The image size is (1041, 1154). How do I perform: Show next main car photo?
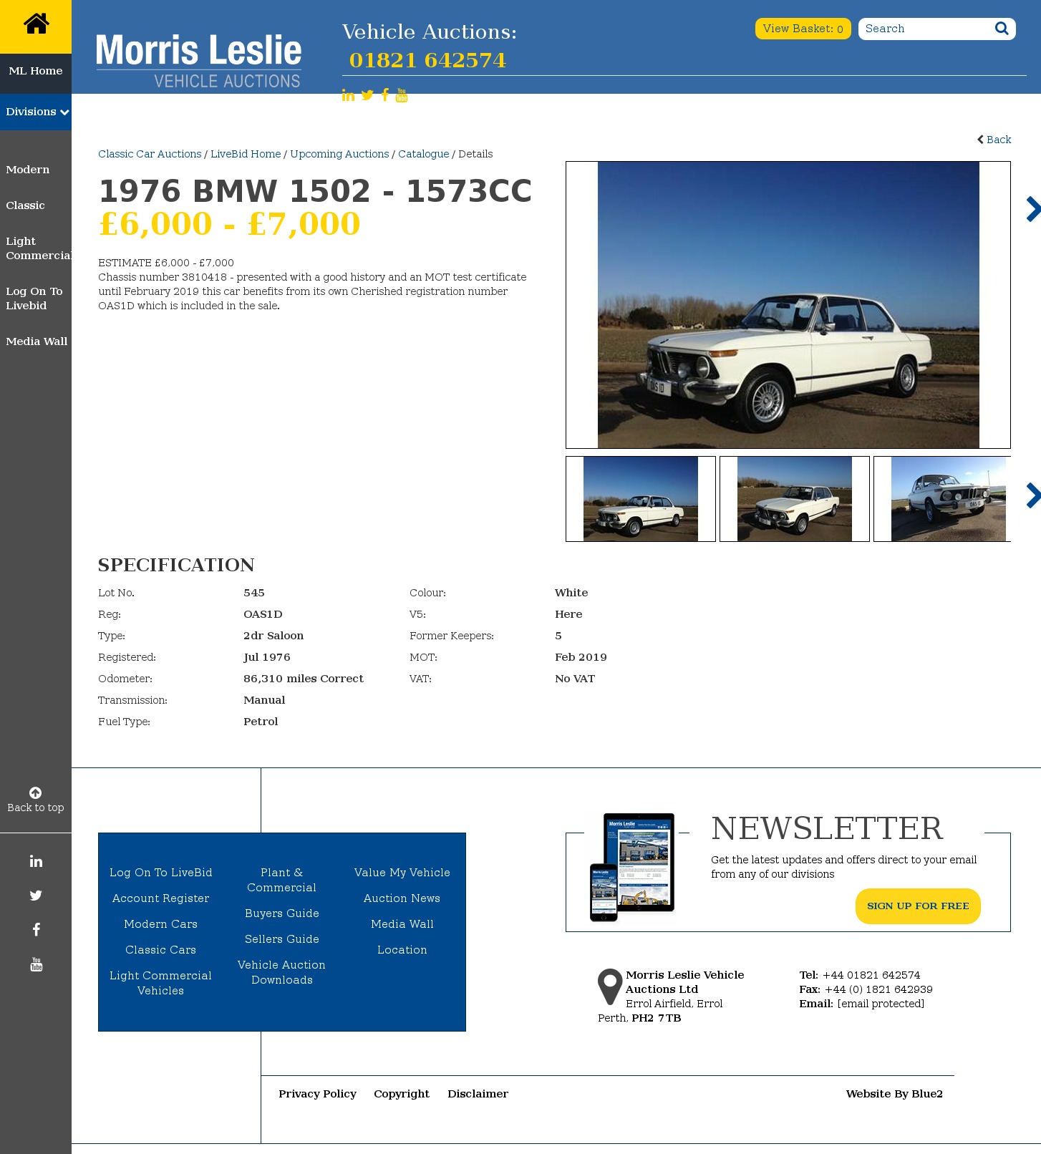(1033, 209)
